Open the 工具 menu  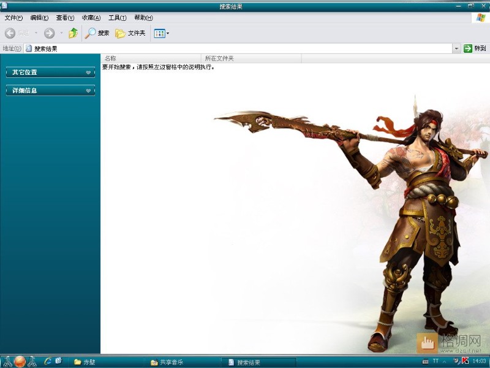tap(117, 18)
